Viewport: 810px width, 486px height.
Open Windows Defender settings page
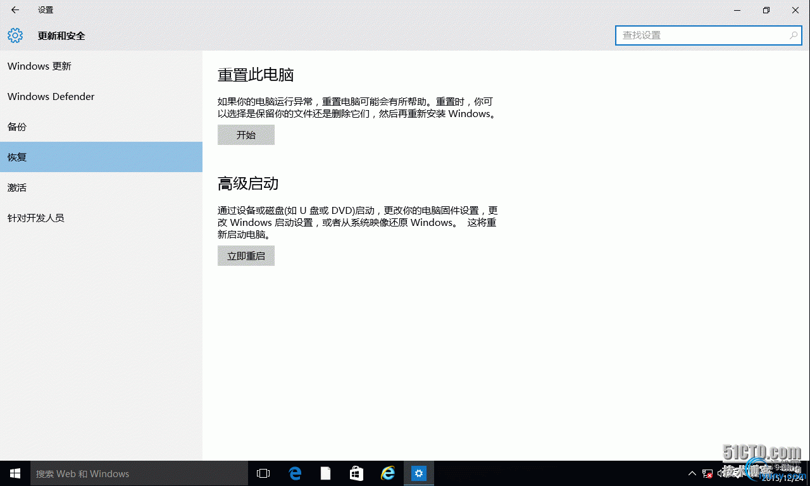pyautogui.click(x=101, y=96)
